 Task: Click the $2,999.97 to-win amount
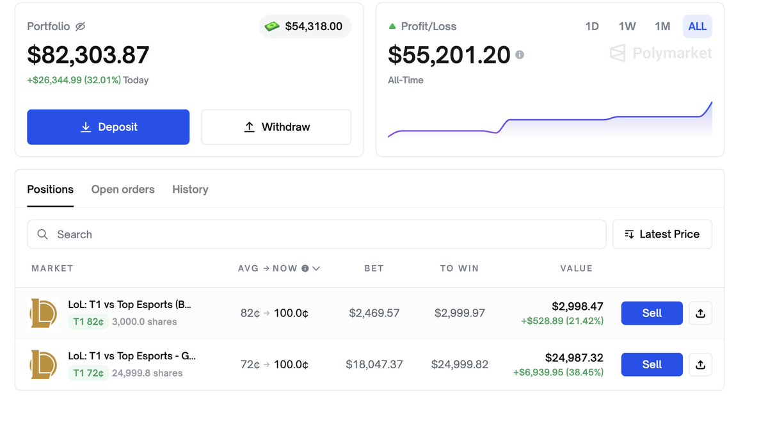coord(460,313)
